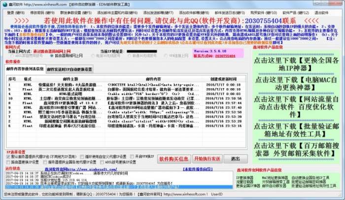Open the 登录 (键F8) menu
The image size is (345, 200).
(x=16, y=13)
